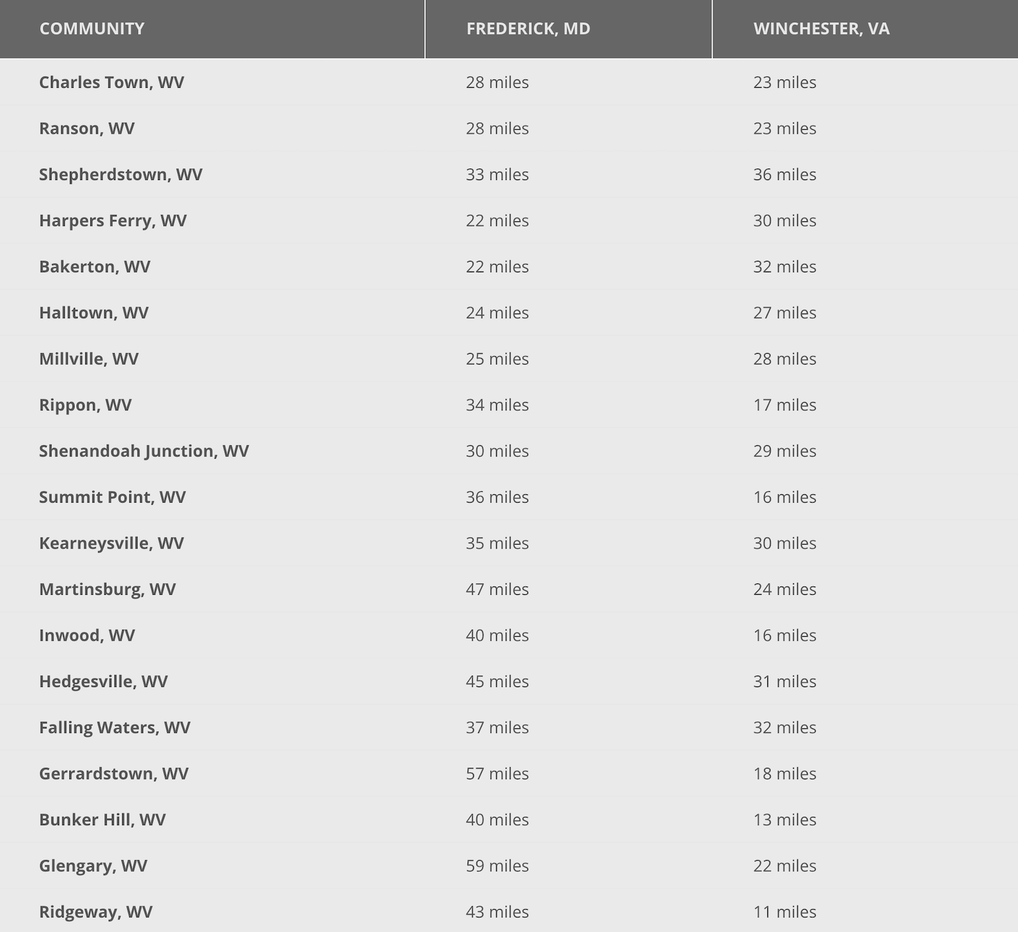Screen dimensions: 1018x932
Task: Select Gerrardstown's 57 miles Frederick value
Action: [x=497, y=774]
